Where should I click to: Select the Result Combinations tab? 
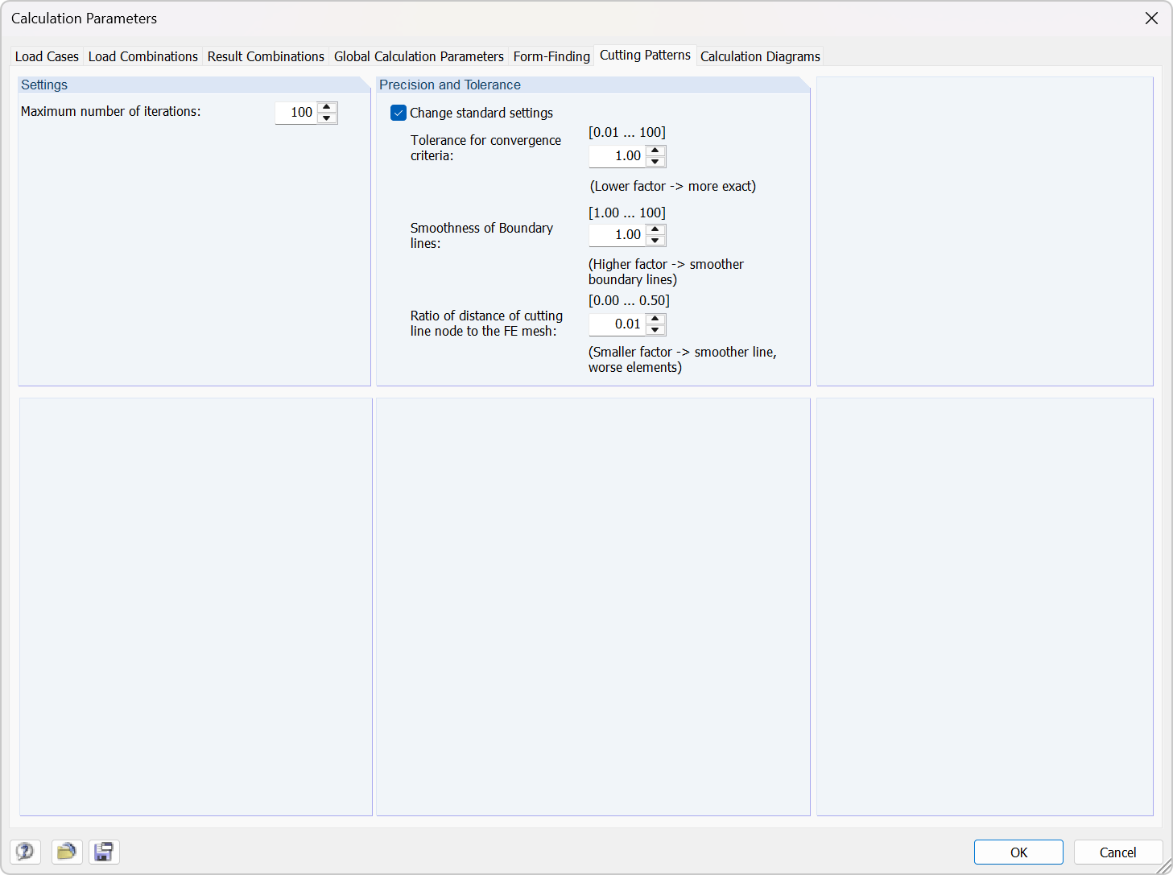tap(265, 56)
